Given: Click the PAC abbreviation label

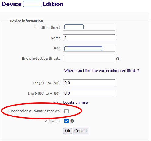Looking at the screenshot, I should click(x=57, y=48).
